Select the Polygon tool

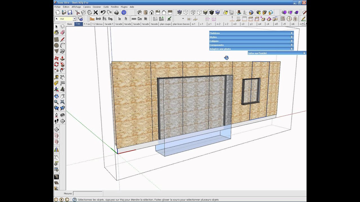[56, 51]
